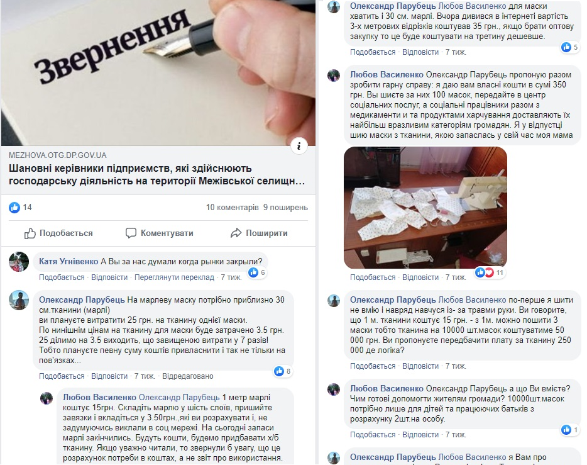Image resolution: width=587 pixels, height=465 pixels.
Task: Open the article headline Шановні керівники підприємств
Action: 157,174
